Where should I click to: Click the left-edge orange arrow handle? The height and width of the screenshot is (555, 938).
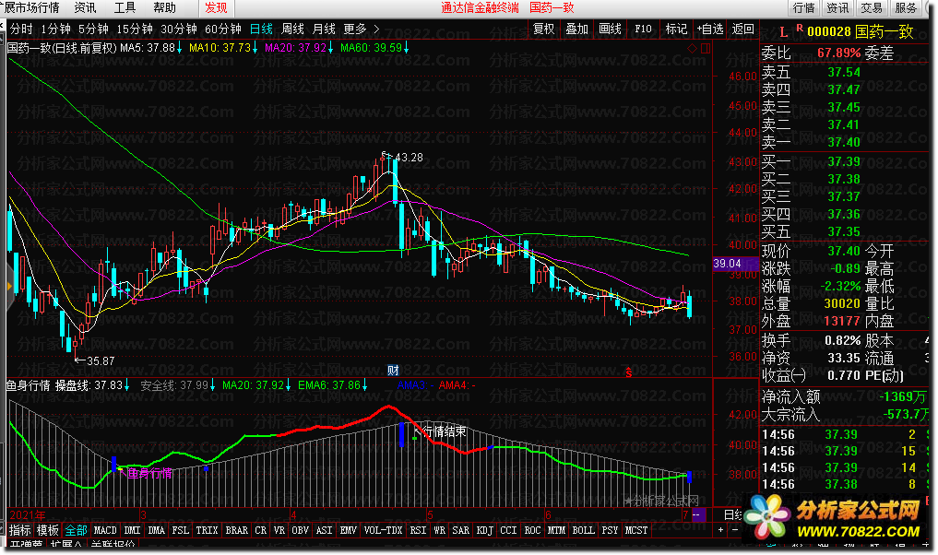9,287
